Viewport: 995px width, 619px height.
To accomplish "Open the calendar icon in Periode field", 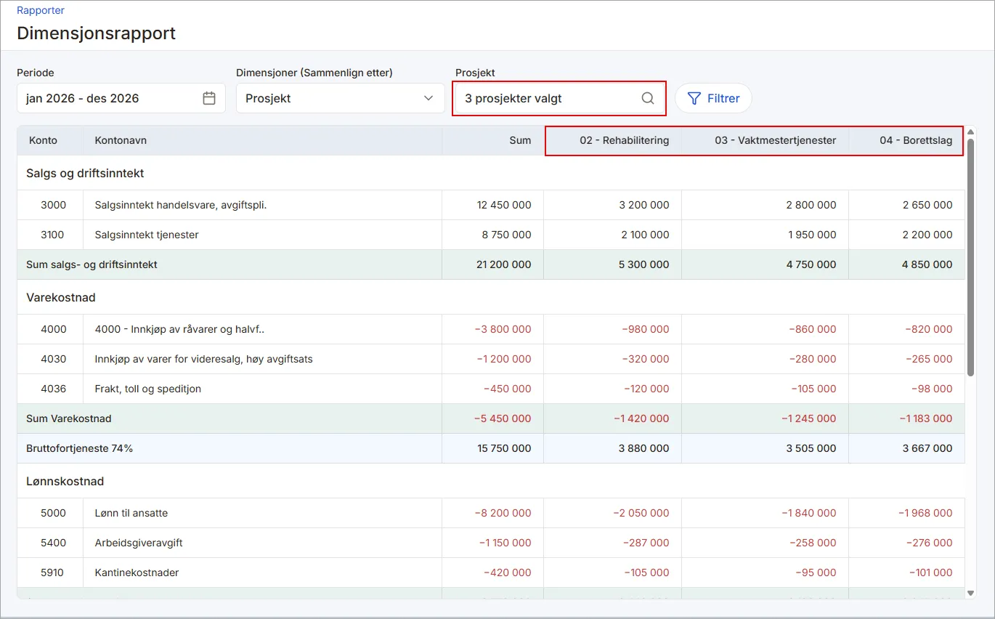I will click(x=209, y=98).
